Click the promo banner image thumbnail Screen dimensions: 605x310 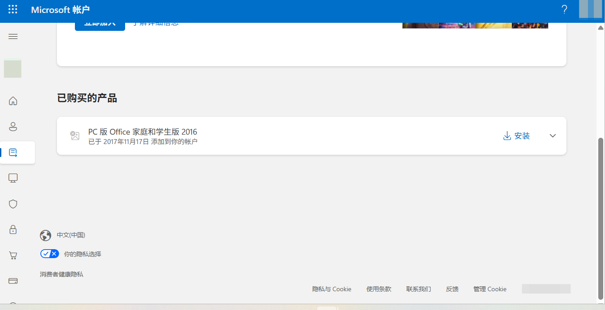click(x=475, y=25)
